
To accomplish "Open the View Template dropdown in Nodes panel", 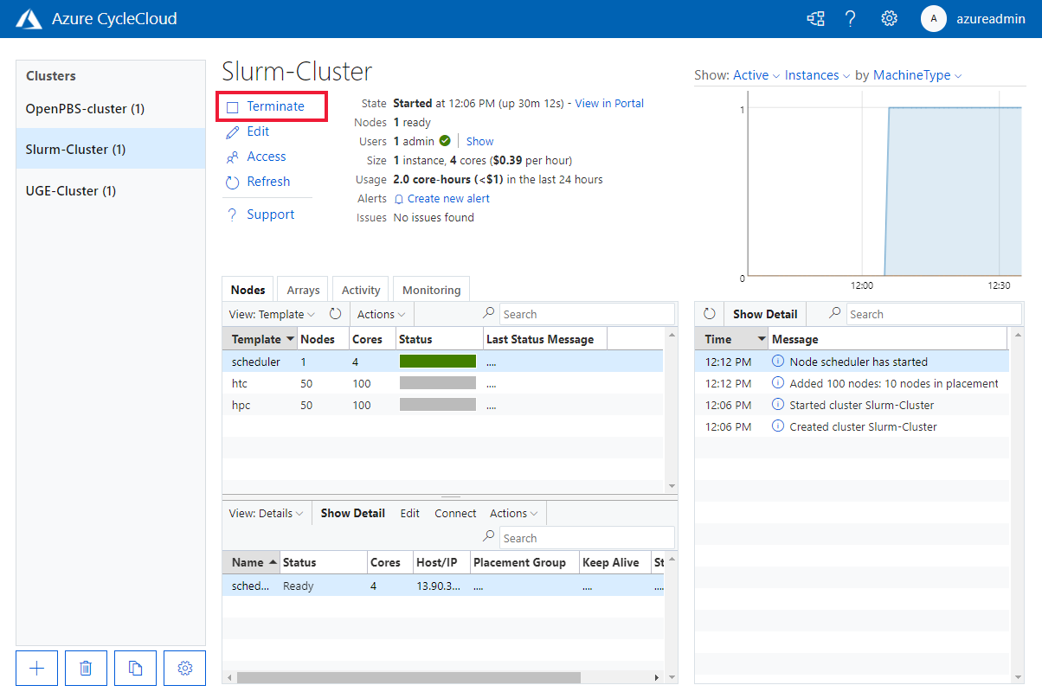I will pos(272,314).
